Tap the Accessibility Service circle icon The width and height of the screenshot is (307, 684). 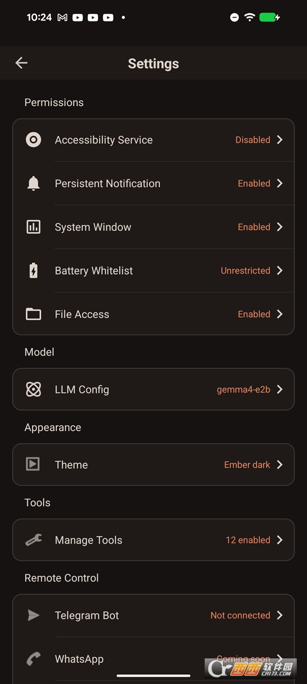pos(33,140)
